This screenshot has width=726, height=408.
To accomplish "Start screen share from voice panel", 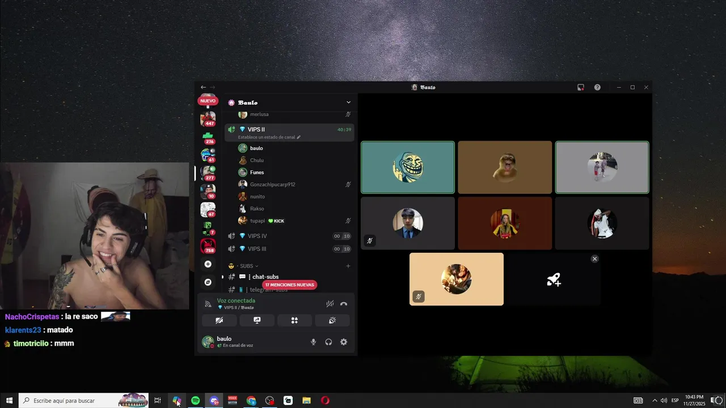I will (x=257, y=320).
